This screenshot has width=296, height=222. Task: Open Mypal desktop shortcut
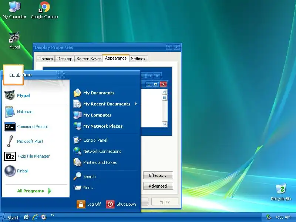(14, 40)
